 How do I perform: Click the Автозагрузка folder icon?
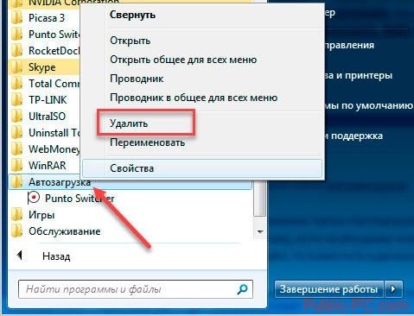click(16, 182)
